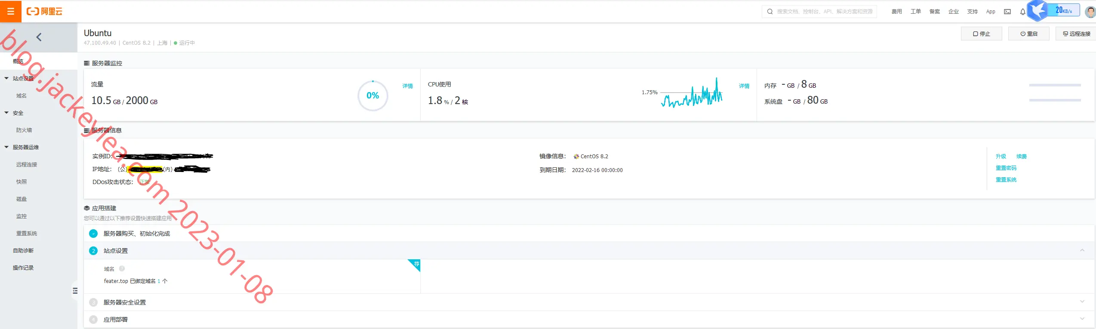
Task: Click the Ubuntu server title
Action: 98,33
